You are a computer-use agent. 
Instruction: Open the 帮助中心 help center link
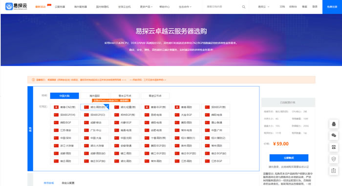(165, 7)
